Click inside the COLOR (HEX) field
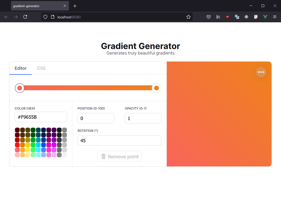 (41, 117)
